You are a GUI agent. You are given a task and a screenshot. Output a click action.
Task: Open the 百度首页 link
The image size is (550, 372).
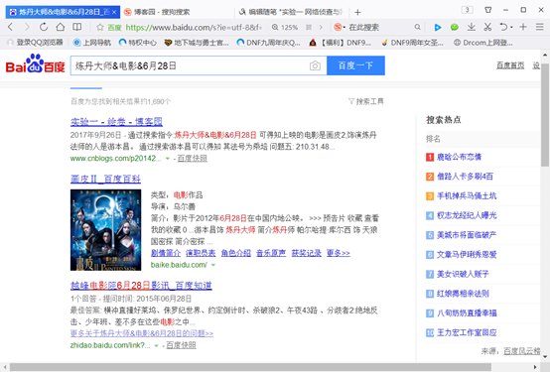[x=510, y=65]
